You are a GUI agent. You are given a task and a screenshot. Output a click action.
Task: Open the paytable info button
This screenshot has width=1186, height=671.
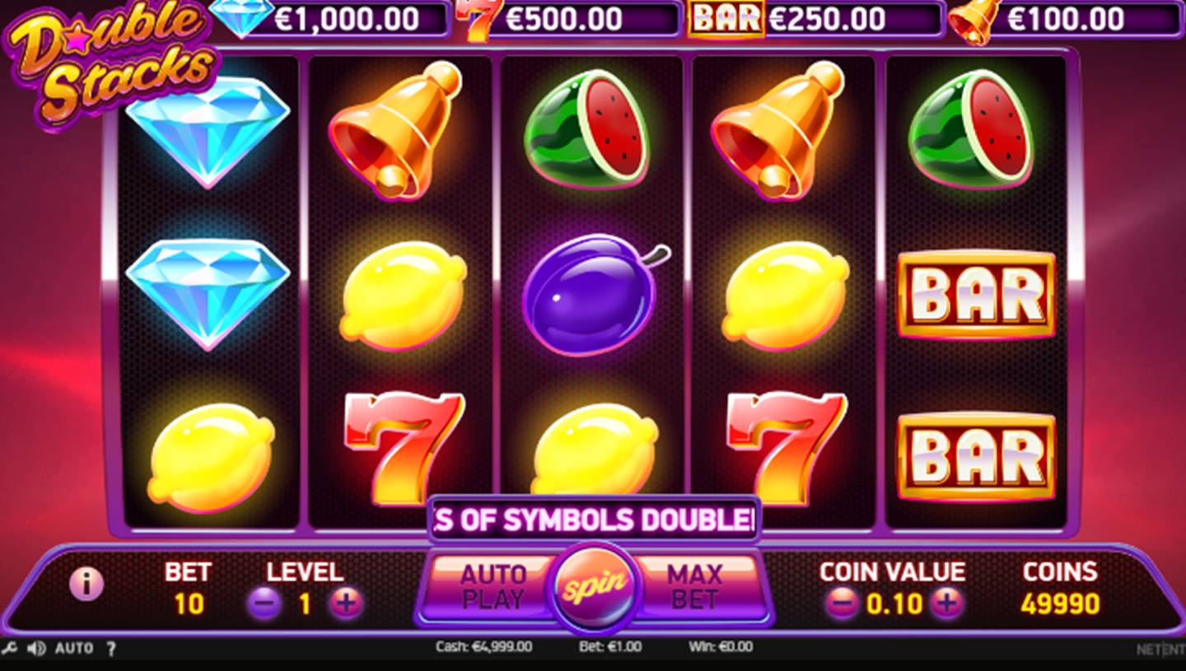tap(86, 585)
